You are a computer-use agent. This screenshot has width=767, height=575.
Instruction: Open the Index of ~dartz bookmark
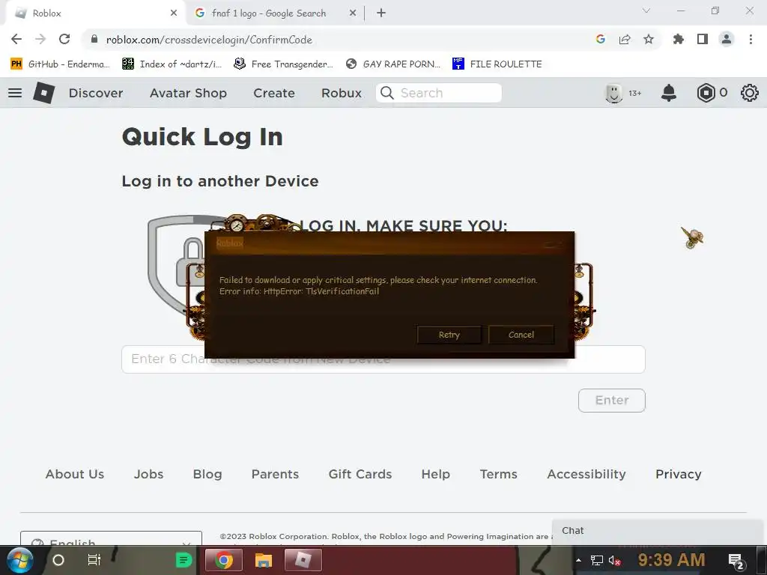(x=172, y=64)
